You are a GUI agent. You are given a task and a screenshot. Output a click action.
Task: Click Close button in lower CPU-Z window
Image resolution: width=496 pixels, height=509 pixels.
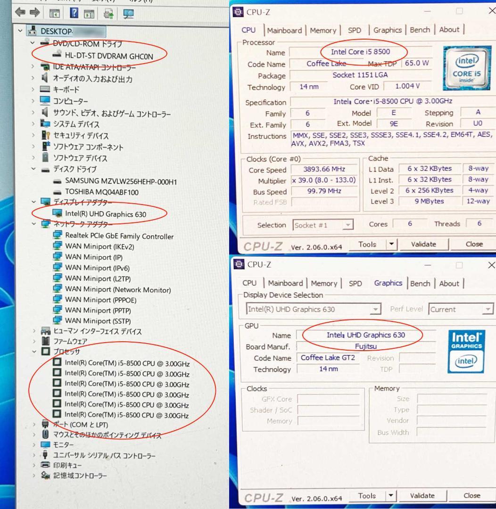472,495
